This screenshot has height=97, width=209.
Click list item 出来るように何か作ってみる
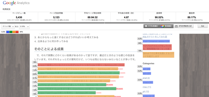click(x=53, y=41)
